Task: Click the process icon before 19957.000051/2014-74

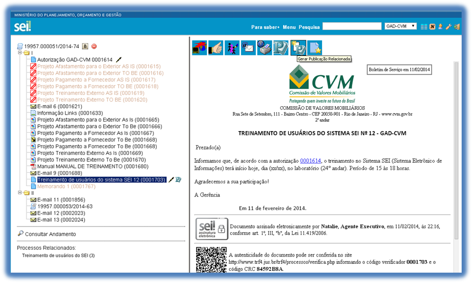Action: (x=20, y=46)
